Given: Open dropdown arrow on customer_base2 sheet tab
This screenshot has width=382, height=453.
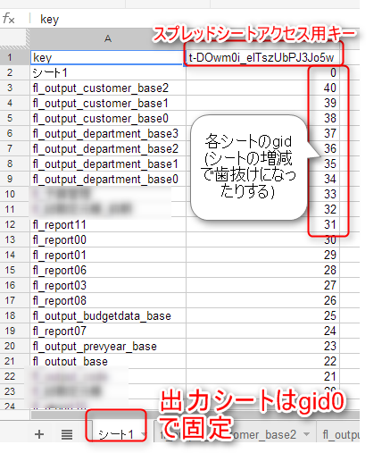Looking at the screenshot, I should pyautogui.click(x=307, y=434).
